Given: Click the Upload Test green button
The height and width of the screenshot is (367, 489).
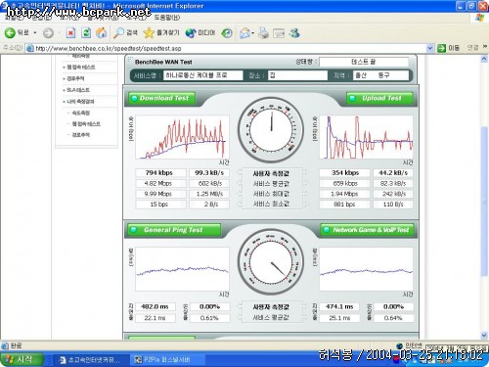Looking at the screenshot, I should pos(379,98).
